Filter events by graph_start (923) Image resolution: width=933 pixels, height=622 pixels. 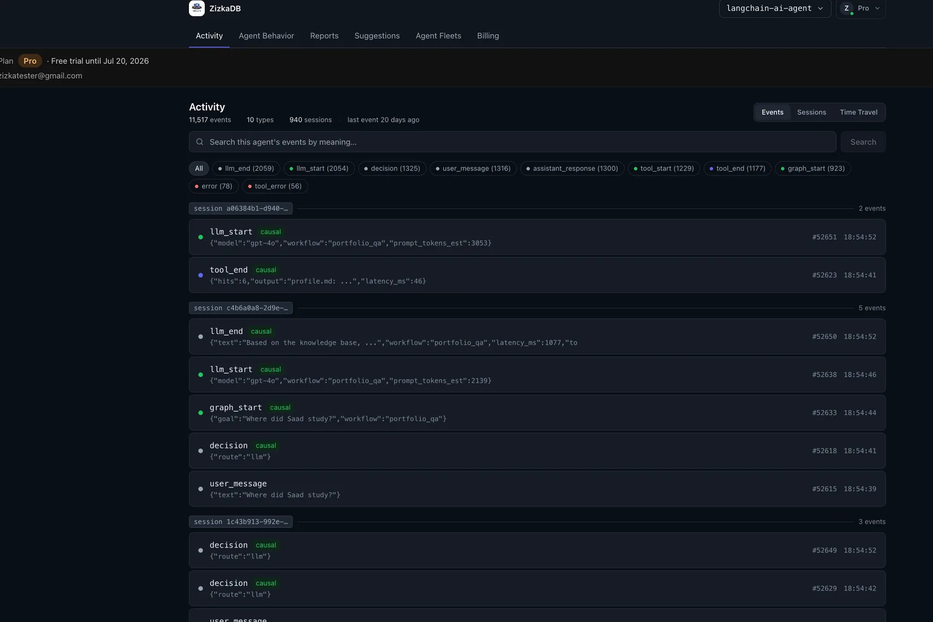[813, 168]
